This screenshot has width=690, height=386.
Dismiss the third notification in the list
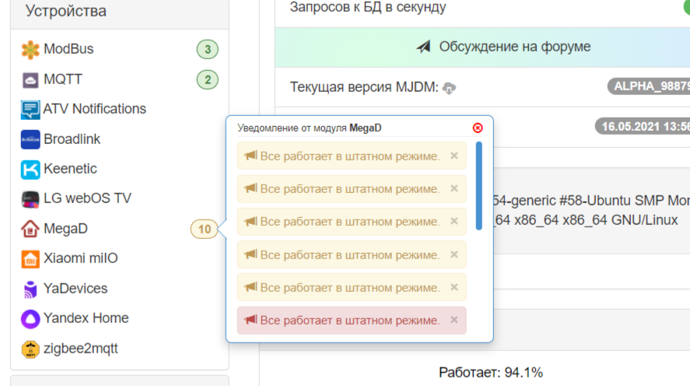(x=454, y=221)
